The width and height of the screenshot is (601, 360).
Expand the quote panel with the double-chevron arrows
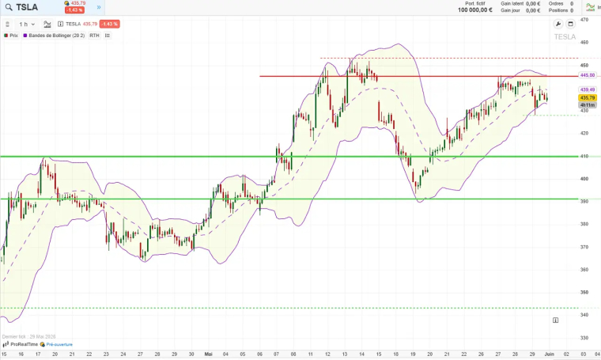[99, 7]
